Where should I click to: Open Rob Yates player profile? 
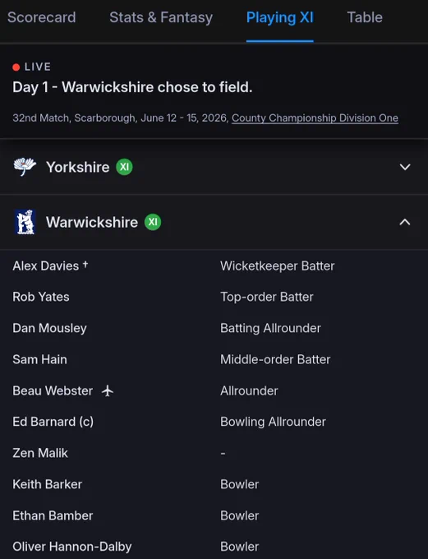coord(41,297)
